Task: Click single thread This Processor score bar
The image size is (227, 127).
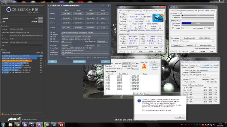Action: click(198, 16)
